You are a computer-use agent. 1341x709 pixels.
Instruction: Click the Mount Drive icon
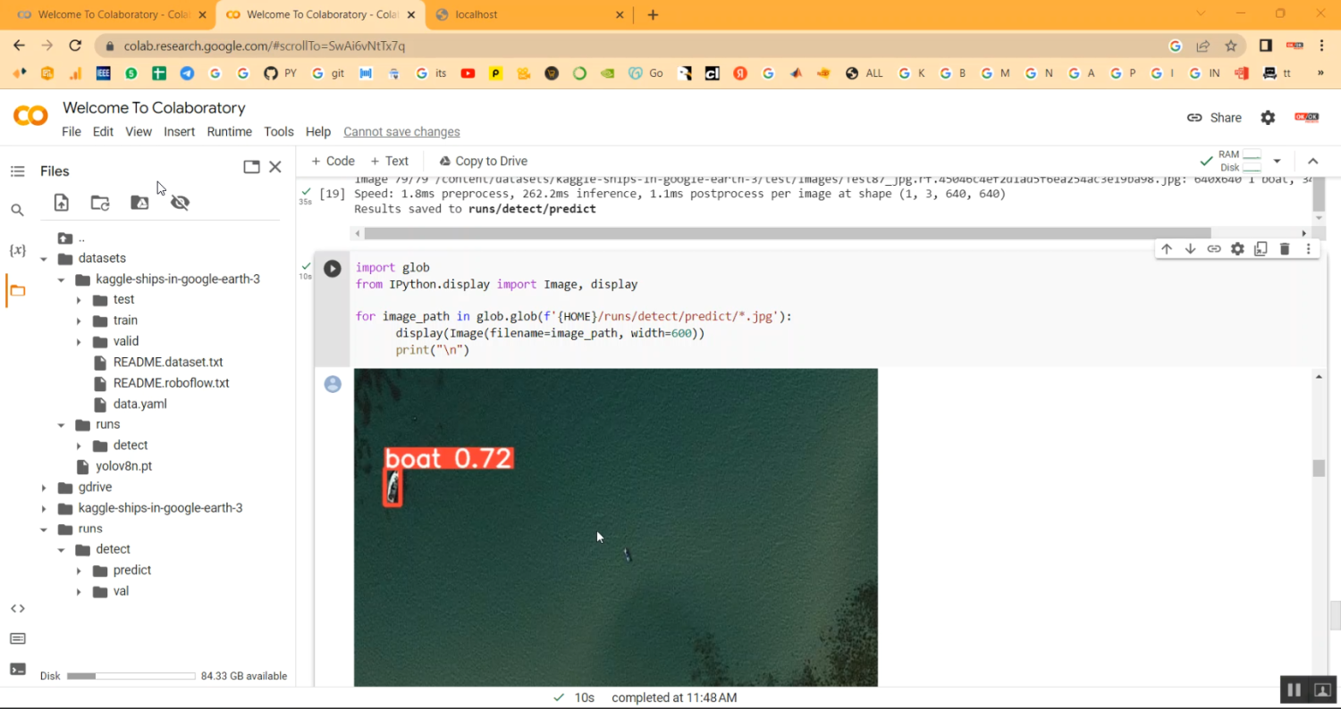point(139,203)
